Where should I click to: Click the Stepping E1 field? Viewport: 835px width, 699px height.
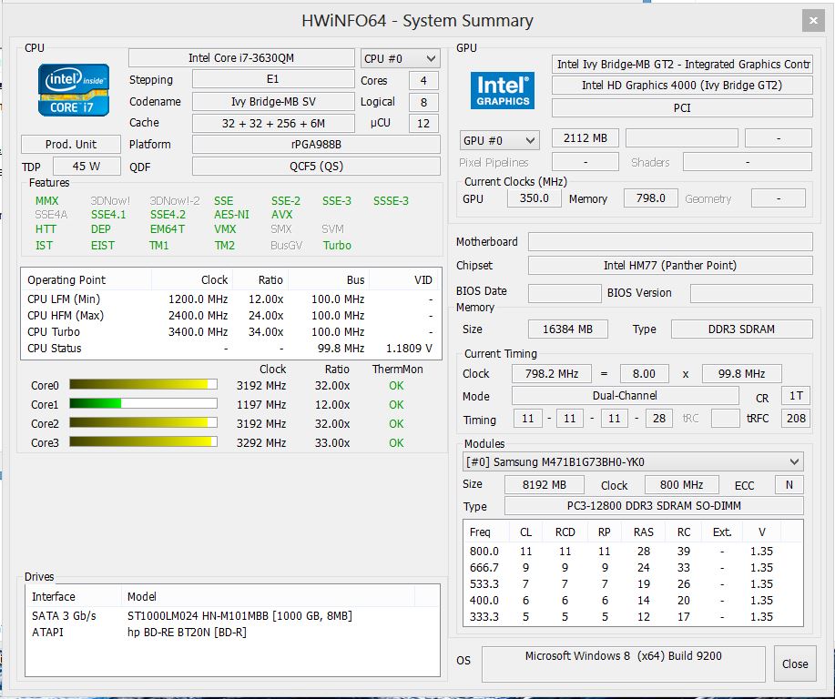click(273, 79)
